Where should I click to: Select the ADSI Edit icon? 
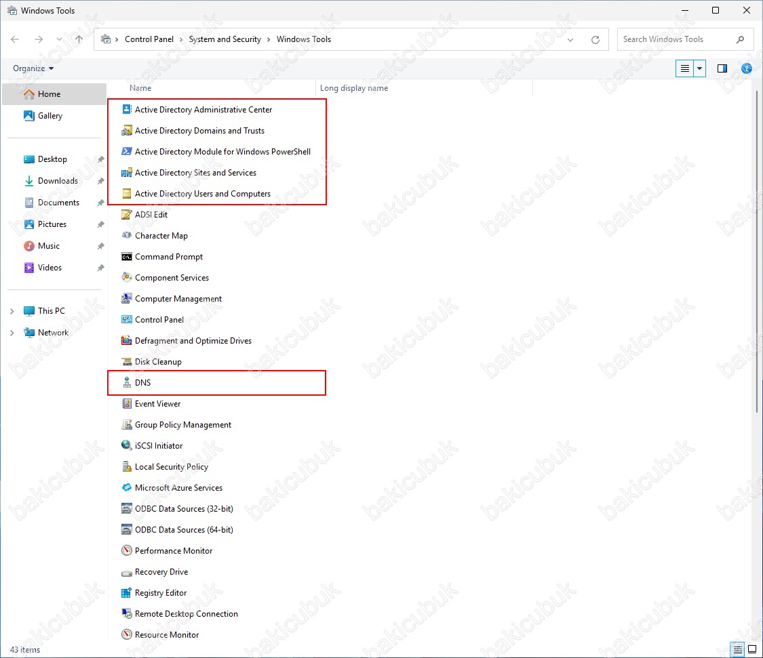[127, 214]
